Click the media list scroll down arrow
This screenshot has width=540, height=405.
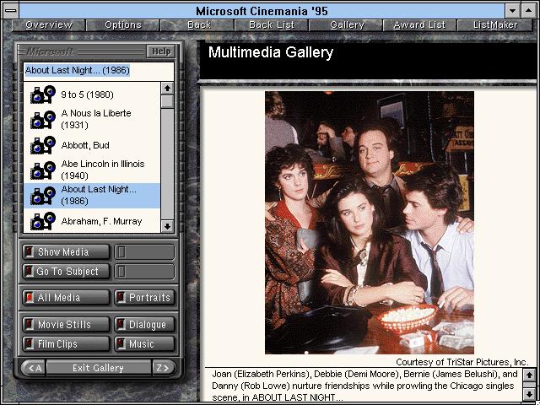(167, 226)
